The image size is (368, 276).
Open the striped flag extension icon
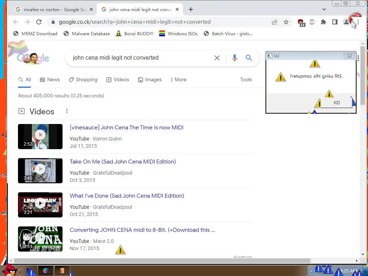coord(312,22)
